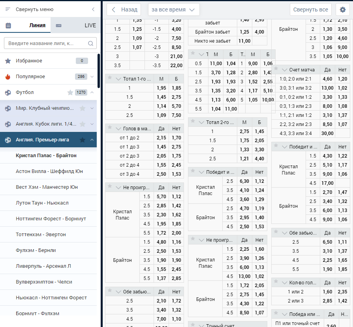
Task: Favorite the Футбол category star
Action: pos(70,92)
